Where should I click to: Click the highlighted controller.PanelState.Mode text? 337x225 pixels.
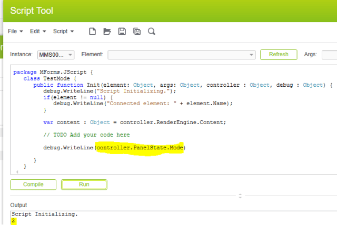tap(141, 148)
